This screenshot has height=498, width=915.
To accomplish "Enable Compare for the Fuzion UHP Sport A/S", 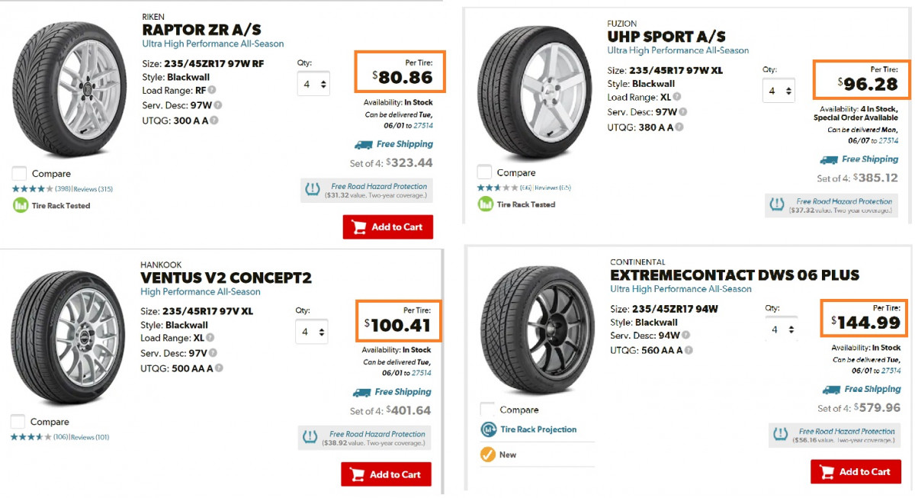I will pyautogui.click(x=486, y=172).
